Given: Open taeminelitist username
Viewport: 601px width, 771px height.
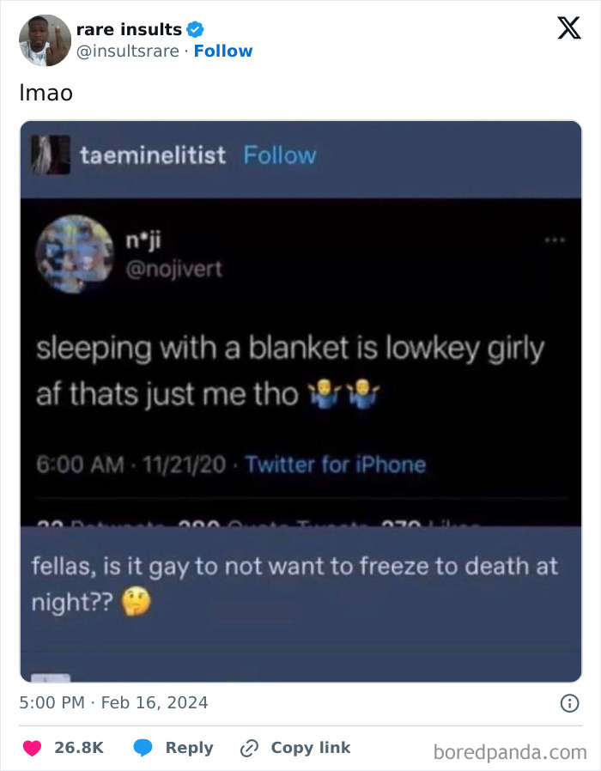Looking at the screenshot, I should [x=153, y=155].
